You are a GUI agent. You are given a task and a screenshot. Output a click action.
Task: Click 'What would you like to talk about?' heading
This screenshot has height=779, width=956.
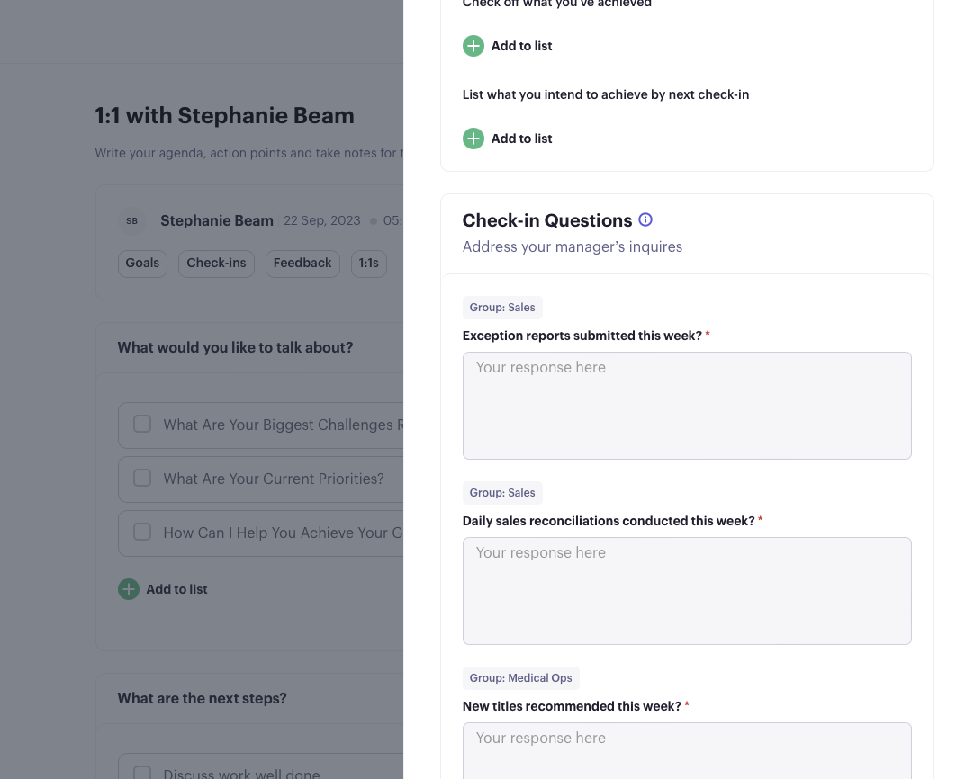pos(235,347)
